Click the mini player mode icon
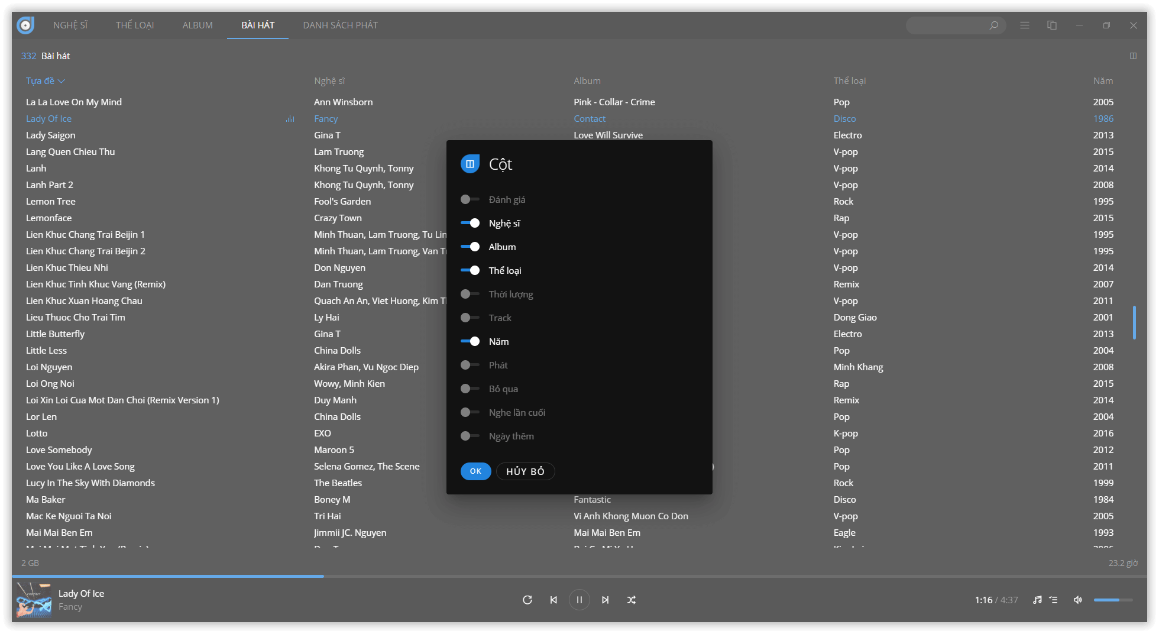 coord(1052,25)
